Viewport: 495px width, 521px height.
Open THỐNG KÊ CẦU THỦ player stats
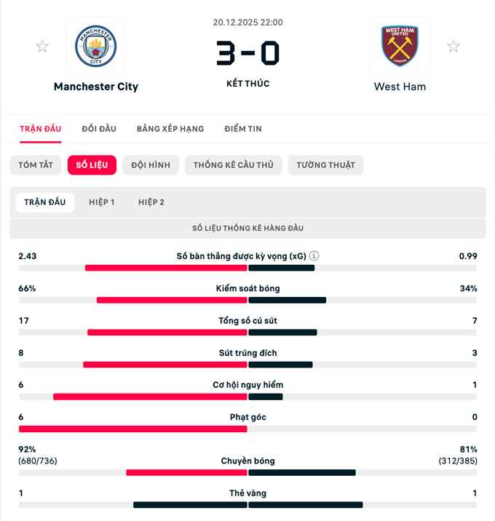[234, 165]
